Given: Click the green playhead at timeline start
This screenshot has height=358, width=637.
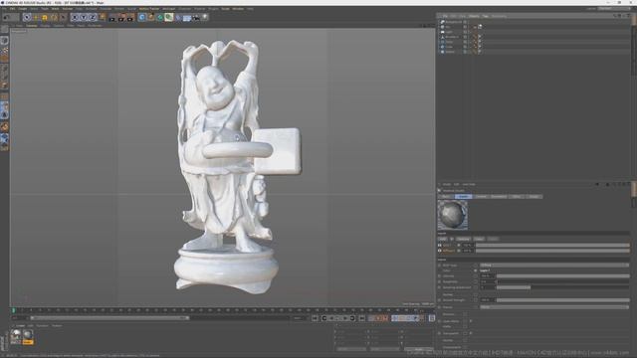Looking at the screenshot, I should click(x=13, y=310).
